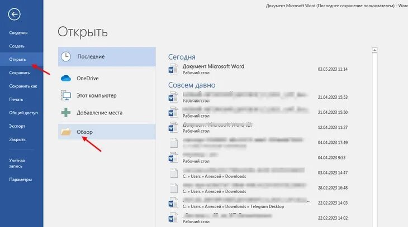Click date 03.04.2023 14:47
Screen dimensions: 408x227
coord(333,172)
